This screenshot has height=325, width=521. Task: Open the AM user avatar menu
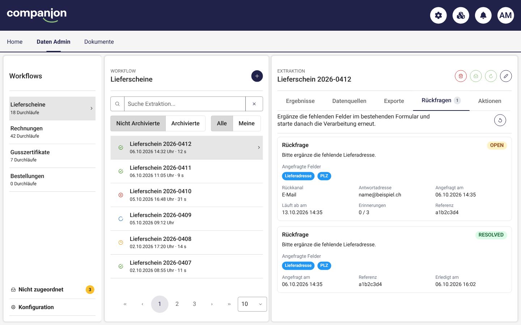coord(505,16)
